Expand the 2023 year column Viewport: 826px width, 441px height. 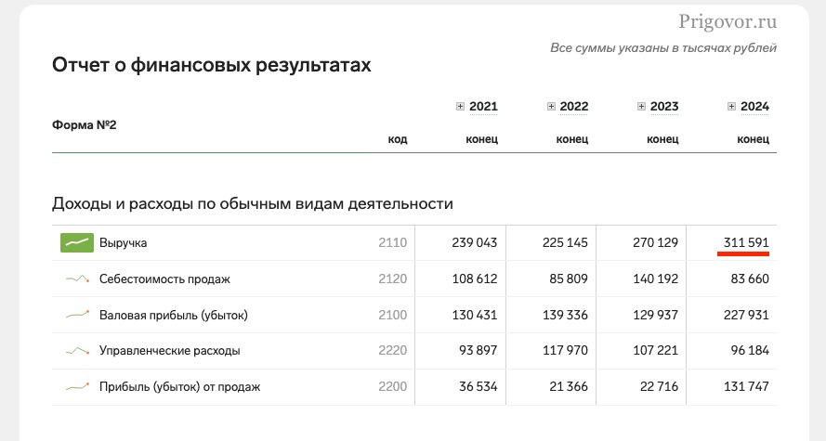(x=641, y=107)
